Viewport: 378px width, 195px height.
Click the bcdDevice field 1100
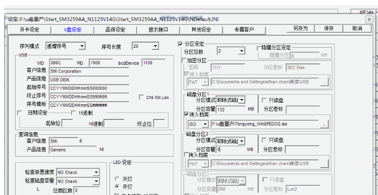pos(153,63)
